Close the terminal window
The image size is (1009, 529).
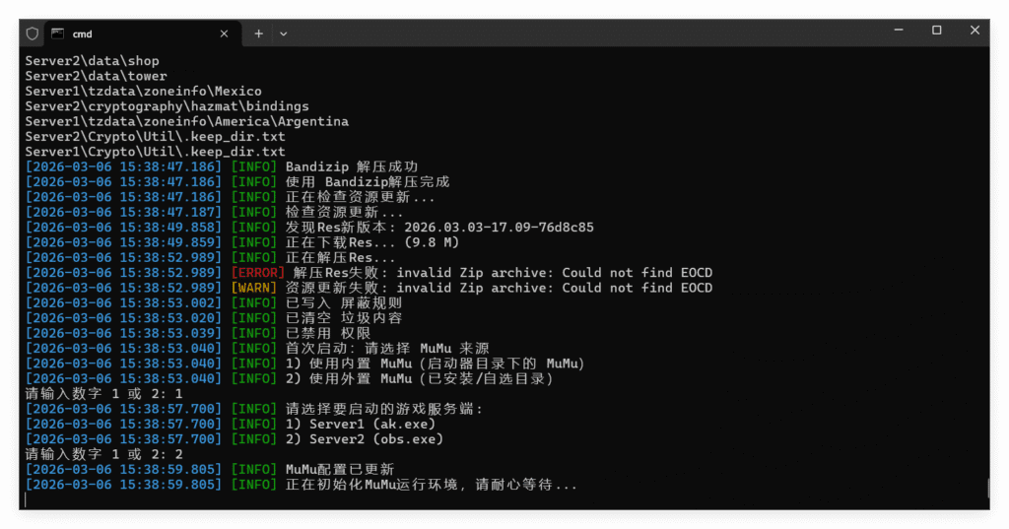click(975, 31)
